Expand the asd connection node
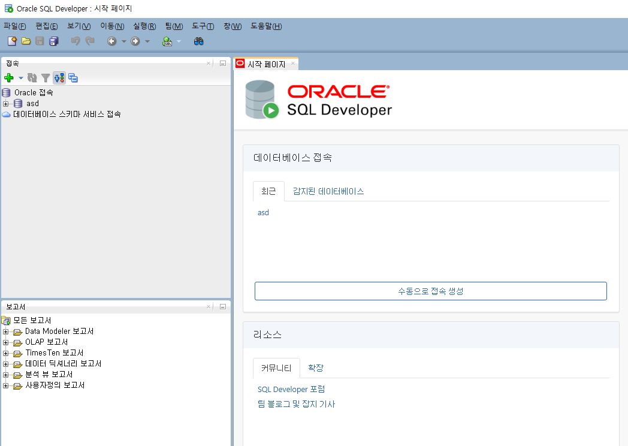Viewport: 628px width, 446px height. [x=5, y=103]
